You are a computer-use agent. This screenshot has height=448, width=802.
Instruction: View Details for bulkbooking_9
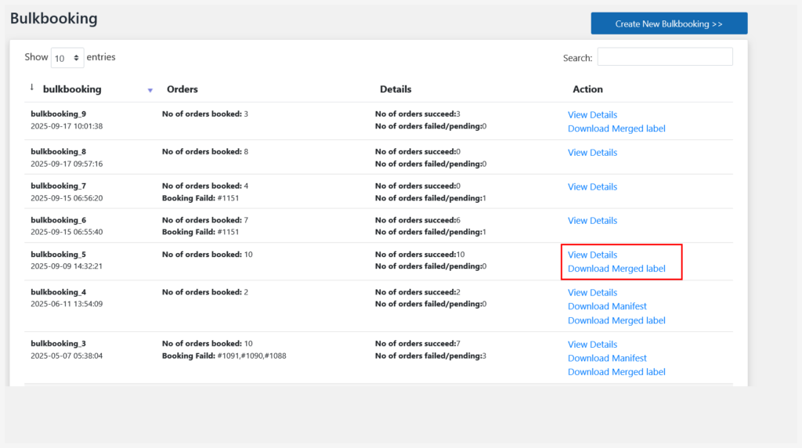click(592, 115)
